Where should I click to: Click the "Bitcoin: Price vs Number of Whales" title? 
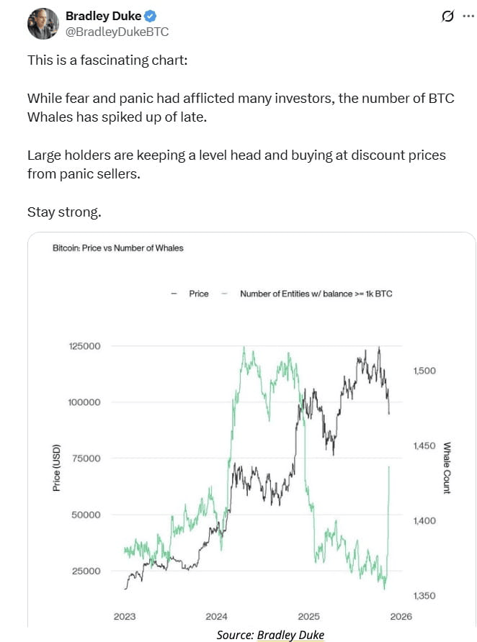118,248
